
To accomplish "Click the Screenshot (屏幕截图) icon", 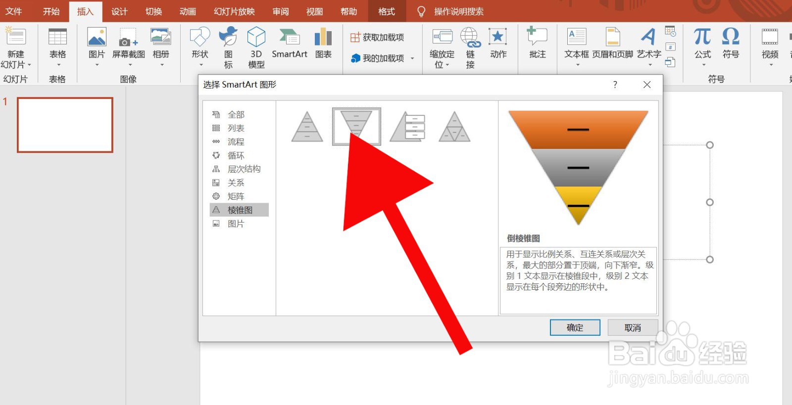I will pos(129,38).
